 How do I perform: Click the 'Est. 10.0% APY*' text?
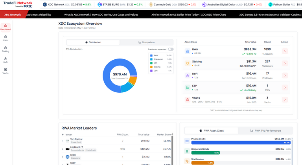pyautogui.click(x=248, y=66)
